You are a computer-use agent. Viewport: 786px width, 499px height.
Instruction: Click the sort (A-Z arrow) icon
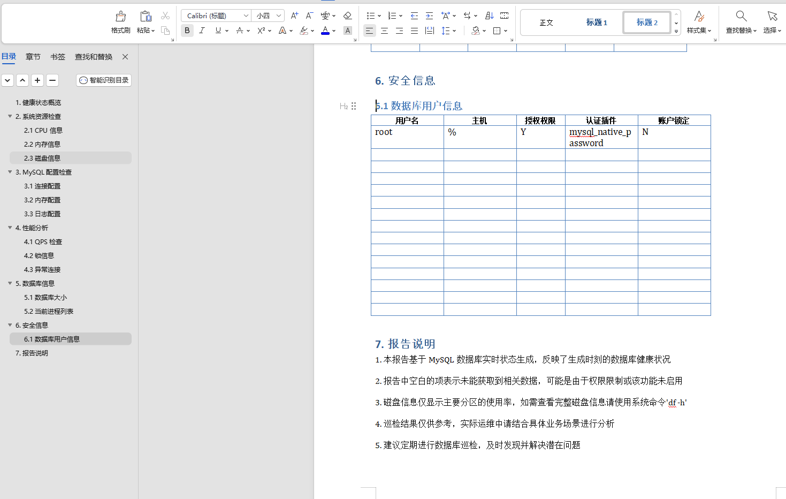(x=489, y=16)
